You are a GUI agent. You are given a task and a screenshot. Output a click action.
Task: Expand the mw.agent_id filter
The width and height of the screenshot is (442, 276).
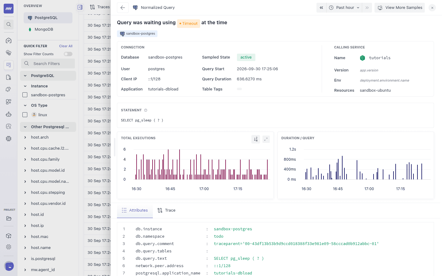[x=25, y=270]
